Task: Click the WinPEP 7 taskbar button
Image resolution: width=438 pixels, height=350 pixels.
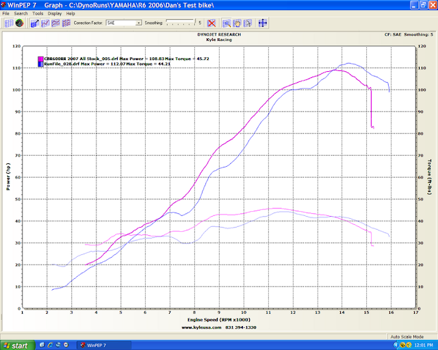Action: click(104, 345)
